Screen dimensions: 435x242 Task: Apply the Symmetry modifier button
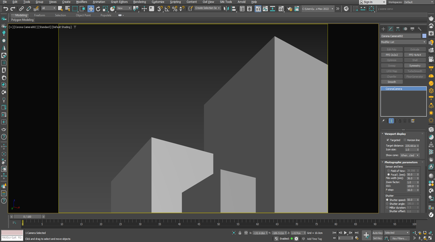[x=415, y=66]
